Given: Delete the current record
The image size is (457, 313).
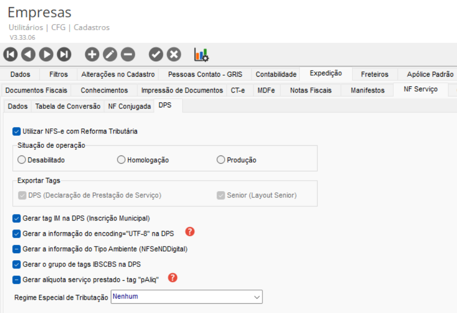Looking at the screenshot, I should (x=128, y=54).
